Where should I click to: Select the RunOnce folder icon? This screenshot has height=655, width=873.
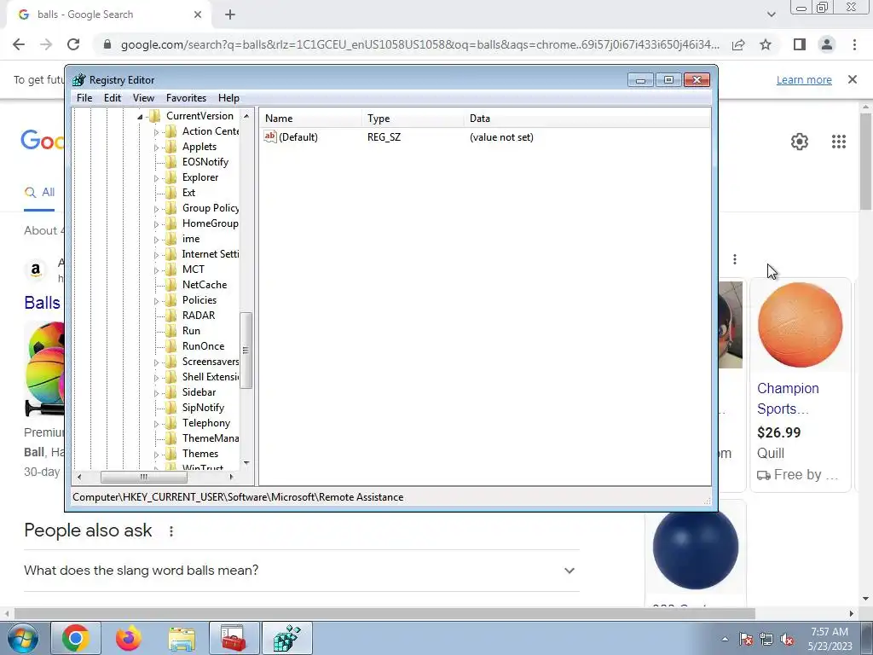pyautogui.click(x=171, y=346)
